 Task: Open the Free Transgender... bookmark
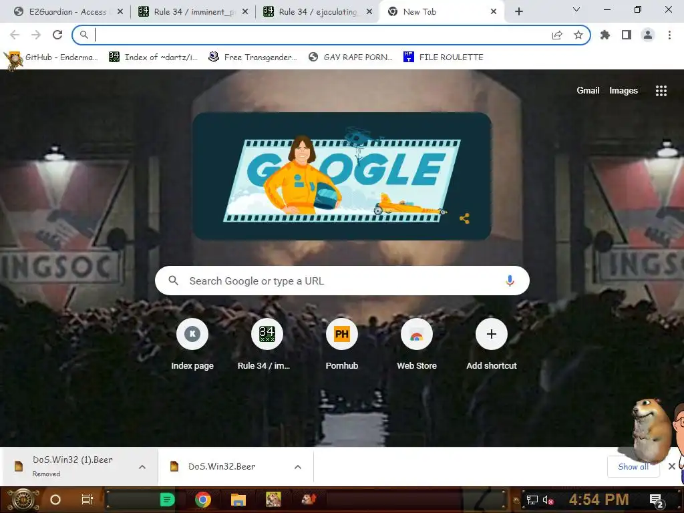pos(253,57)
